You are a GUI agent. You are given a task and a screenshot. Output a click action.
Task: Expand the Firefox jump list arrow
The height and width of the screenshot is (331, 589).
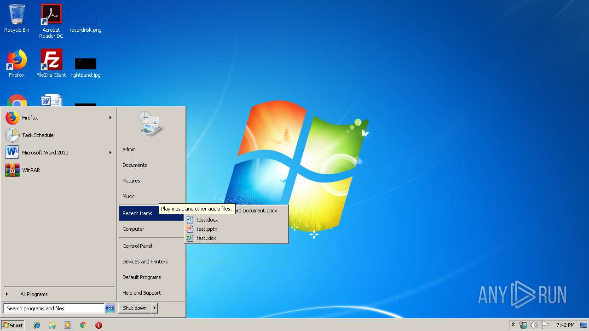[110, 118]
